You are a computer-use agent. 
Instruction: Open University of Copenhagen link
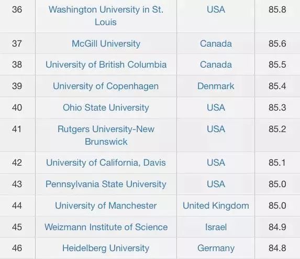106,86
